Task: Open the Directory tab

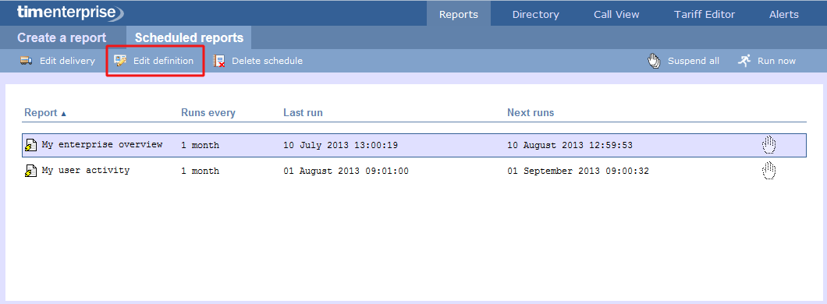Action: coord(535,14)
